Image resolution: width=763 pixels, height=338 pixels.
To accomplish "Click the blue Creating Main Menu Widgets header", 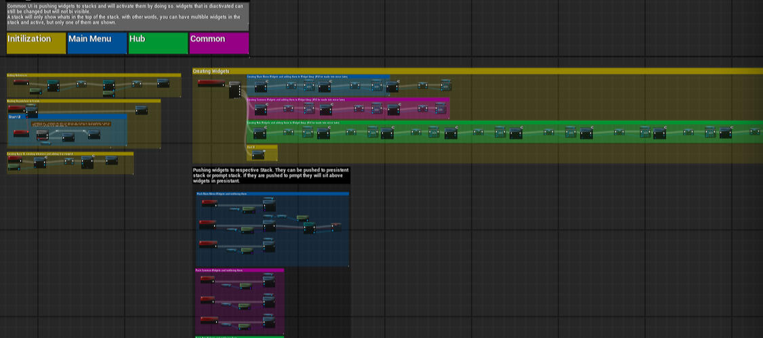I will 318,77.
